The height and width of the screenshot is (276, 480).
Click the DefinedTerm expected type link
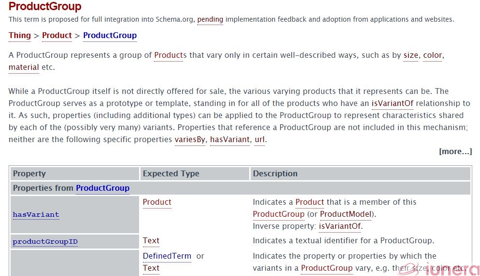click(167, 256)
